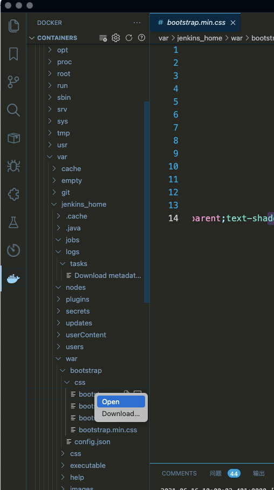This screenshot has width=274, height=490.
Task: Open the Source Control icon
Action: pos(13,82)
